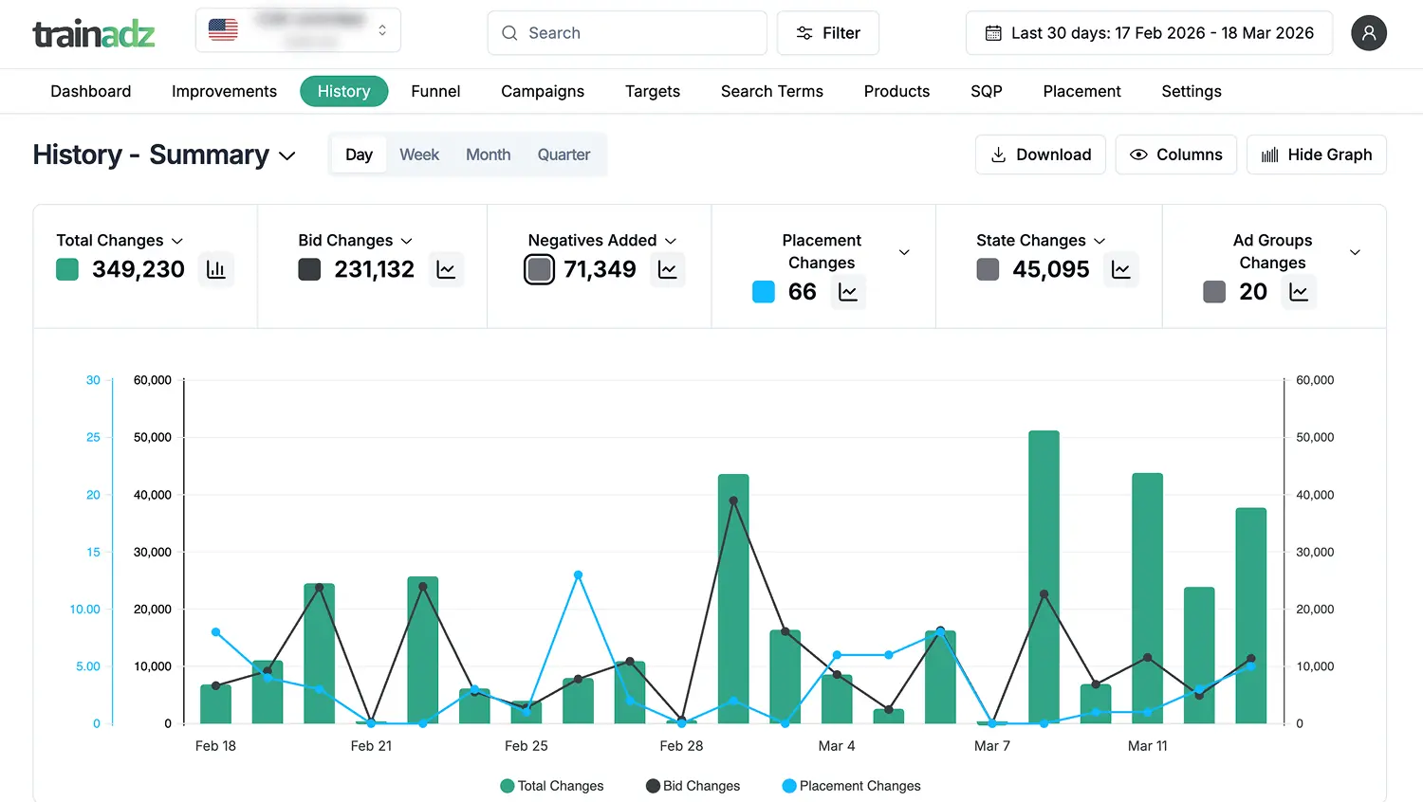Open the Total Changes bar chart icon

(216, 269)
